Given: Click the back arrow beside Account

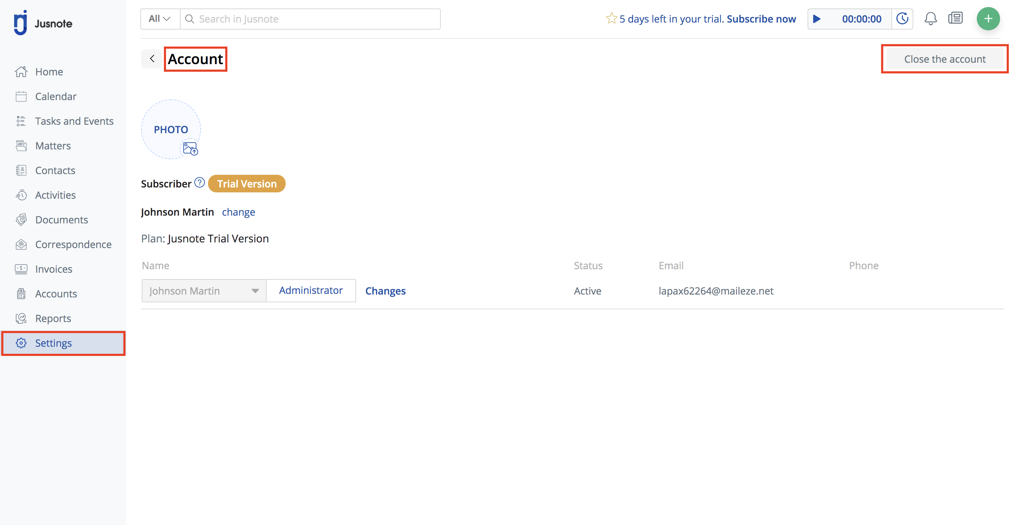Looking at the screenshot, I should [x=152, y=59].
